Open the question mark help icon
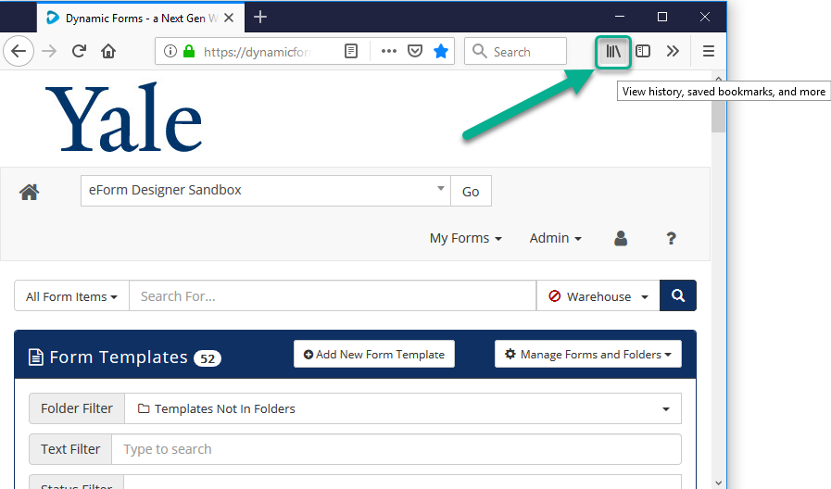 (672, 238)
